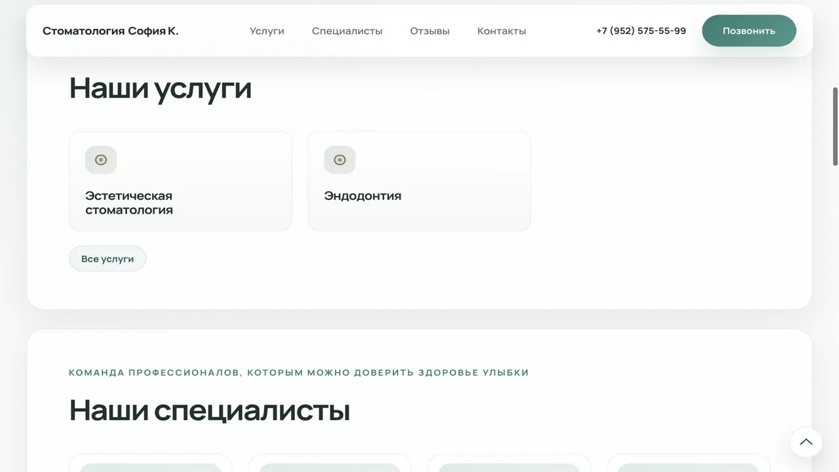Click the Наши услуги heading
Image resolution: width=839 pixels, height=472 pixels.
(x=161, y=88)
